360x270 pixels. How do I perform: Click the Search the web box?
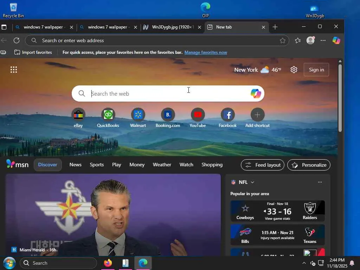(x=168, y=94)
